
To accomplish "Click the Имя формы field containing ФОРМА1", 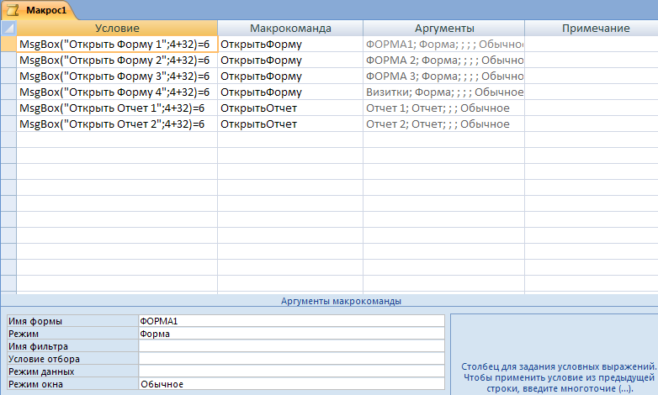I will (292, 321).
